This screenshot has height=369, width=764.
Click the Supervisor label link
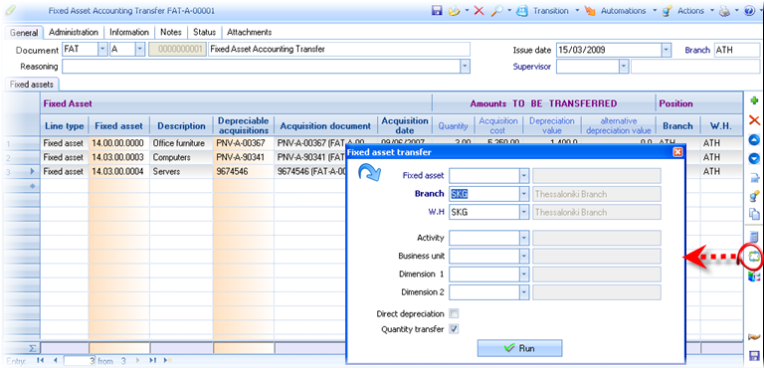(x=531, y=67)
